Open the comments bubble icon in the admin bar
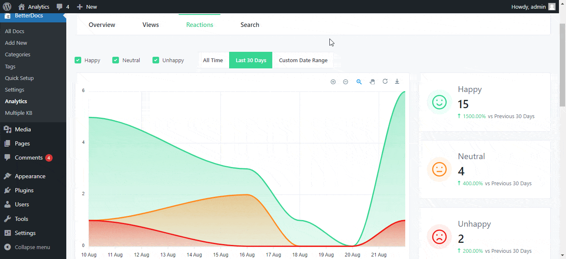566x259 pixels. pyautogui.click(x=59, y=6)
